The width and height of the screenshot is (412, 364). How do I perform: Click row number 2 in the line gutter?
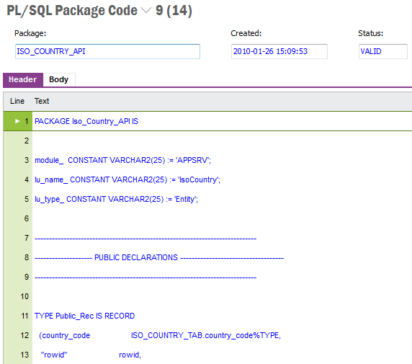(x=27, y=141)
